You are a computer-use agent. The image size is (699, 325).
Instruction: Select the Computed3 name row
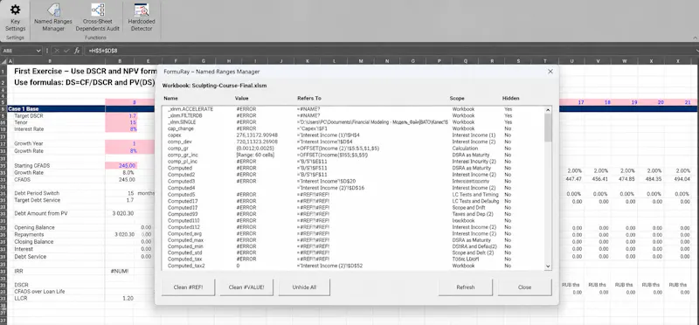point(353,181)
